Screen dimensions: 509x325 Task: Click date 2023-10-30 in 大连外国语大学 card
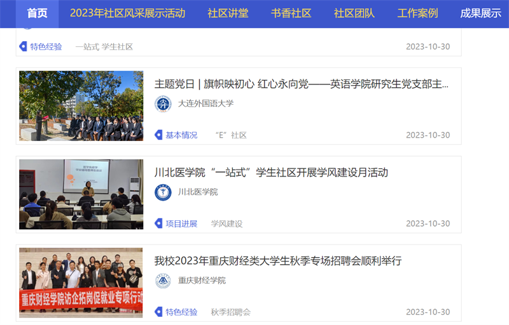coord(428,135)
